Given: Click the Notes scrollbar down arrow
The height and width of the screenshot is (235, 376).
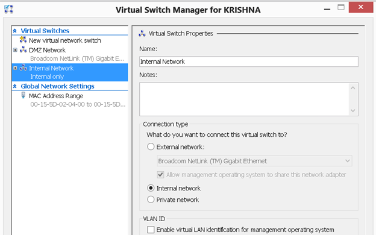Looking at the screenshot, I should (x=352, y=110).
